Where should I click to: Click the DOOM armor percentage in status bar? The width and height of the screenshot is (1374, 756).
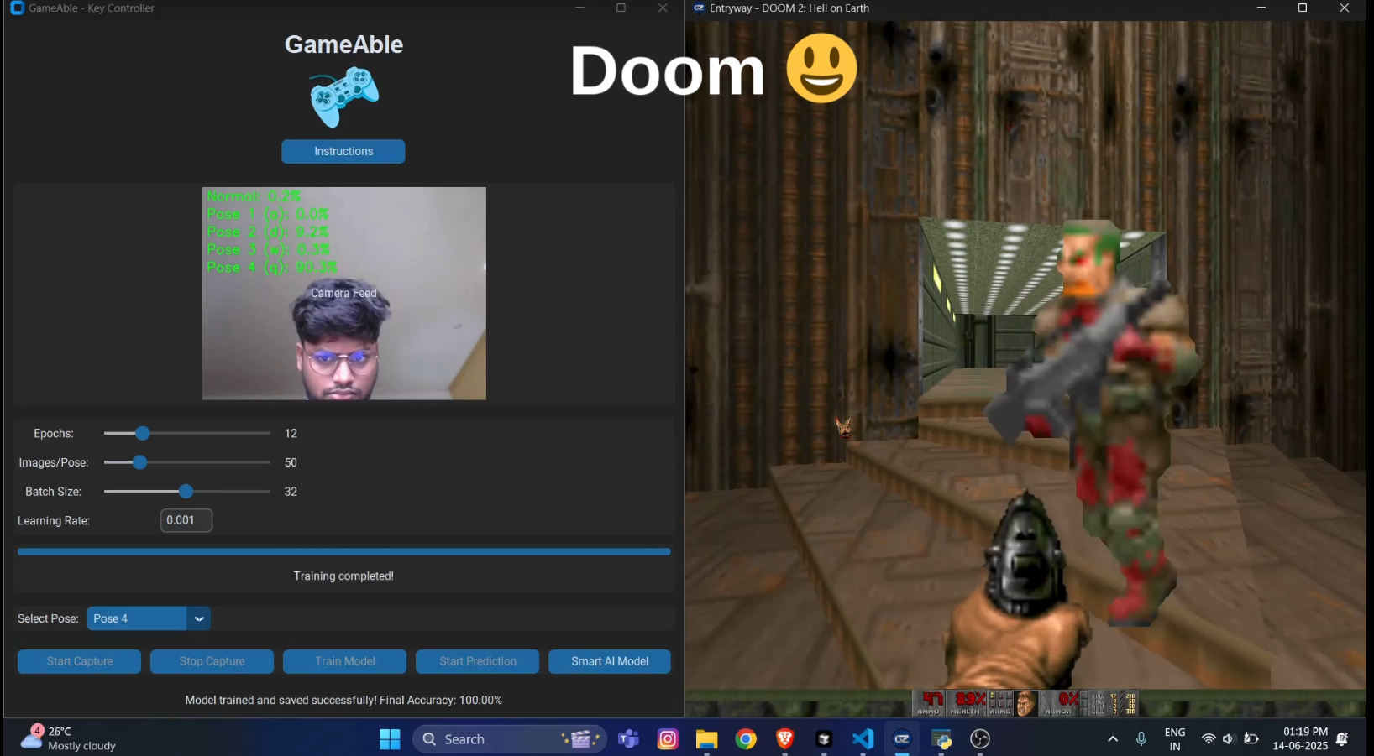click(x=1068, y=699)
